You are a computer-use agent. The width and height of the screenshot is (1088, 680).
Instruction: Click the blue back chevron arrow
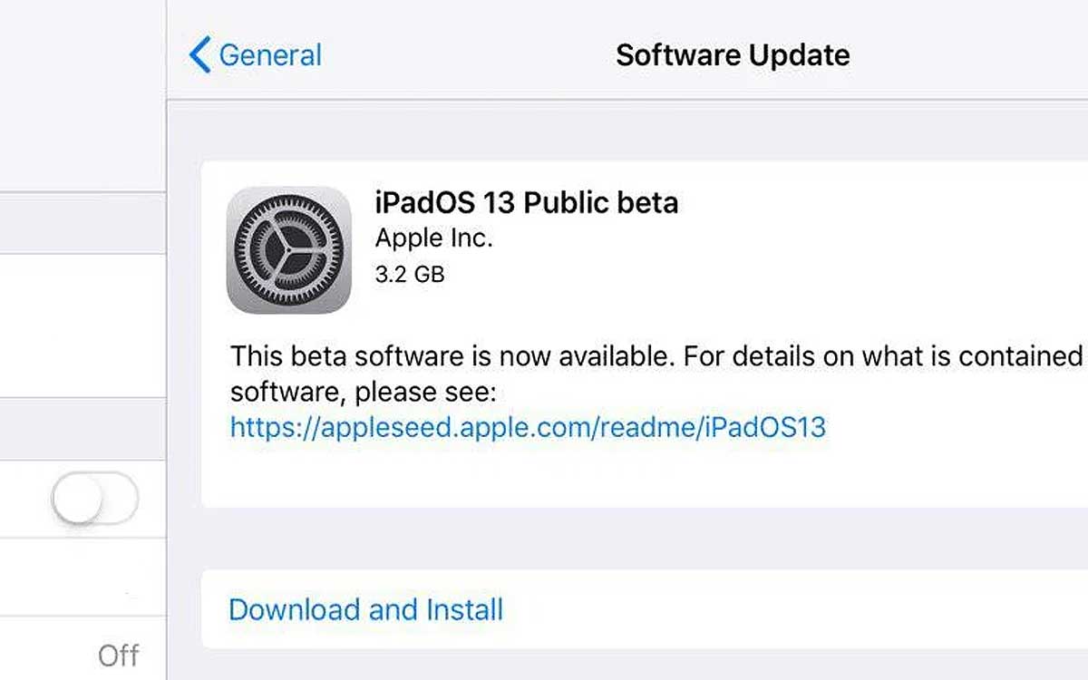(199, 54)
